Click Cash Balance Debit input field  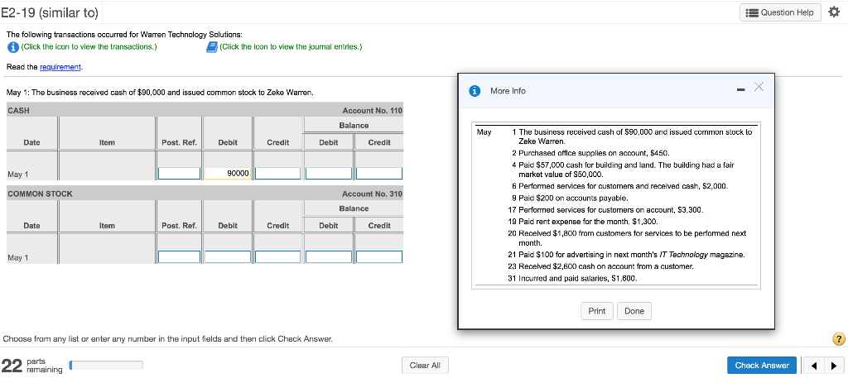tap(329, 174)
